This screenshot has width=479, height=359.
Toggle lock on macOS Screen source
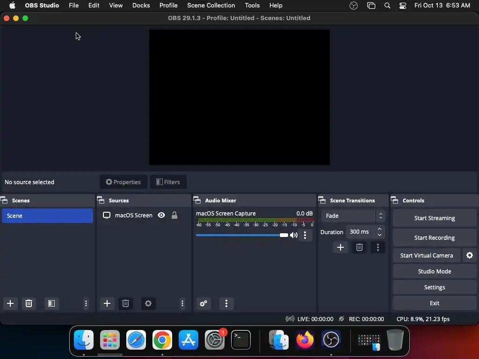[174, 215]
